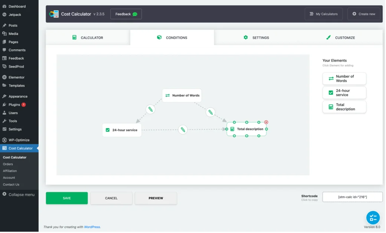
Task: Click the Tools wrench icon
Action: 5,121
